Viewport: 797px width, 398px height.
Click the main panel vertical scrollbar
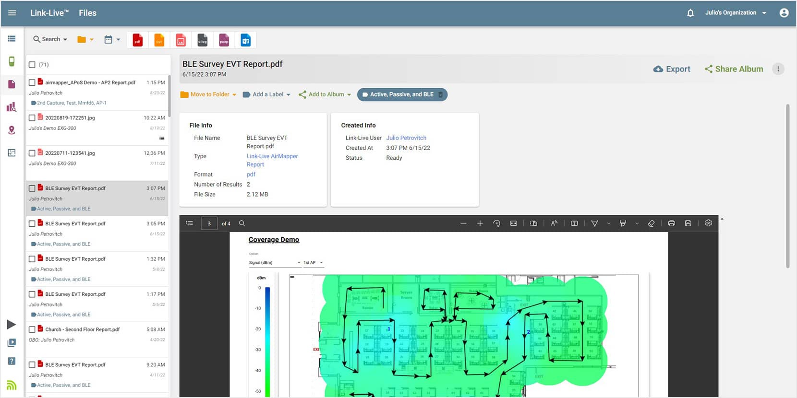click(787, 186)
